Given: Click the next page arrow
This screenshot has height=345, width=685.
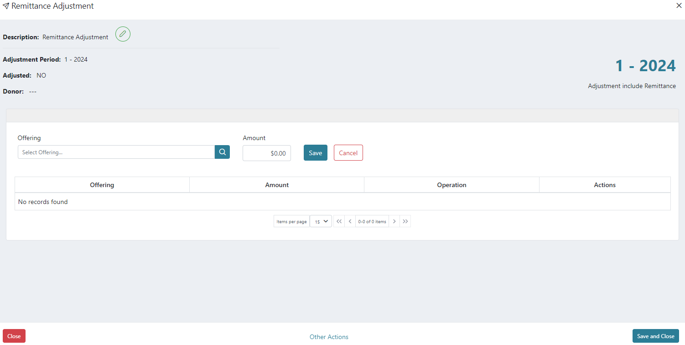Looking at the screenshot, I should 394,221.
